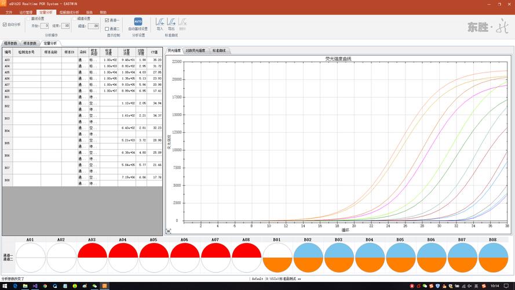This screenshot has height=290, width=515.
Task: Click the CT值 column header
Action: click(154, 52)
